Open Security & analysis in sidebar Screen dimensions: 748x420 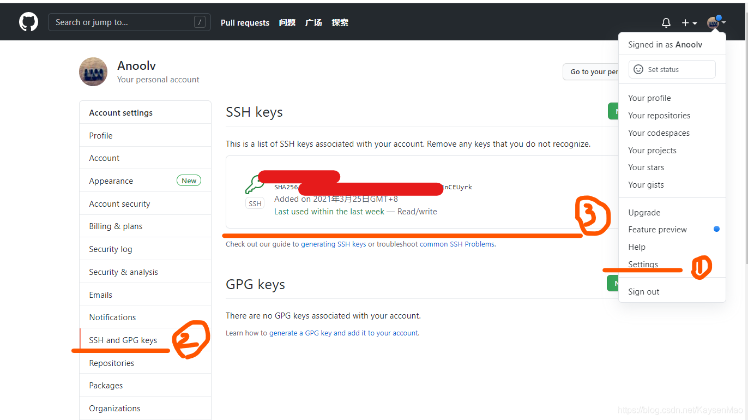tap(145, 272)
